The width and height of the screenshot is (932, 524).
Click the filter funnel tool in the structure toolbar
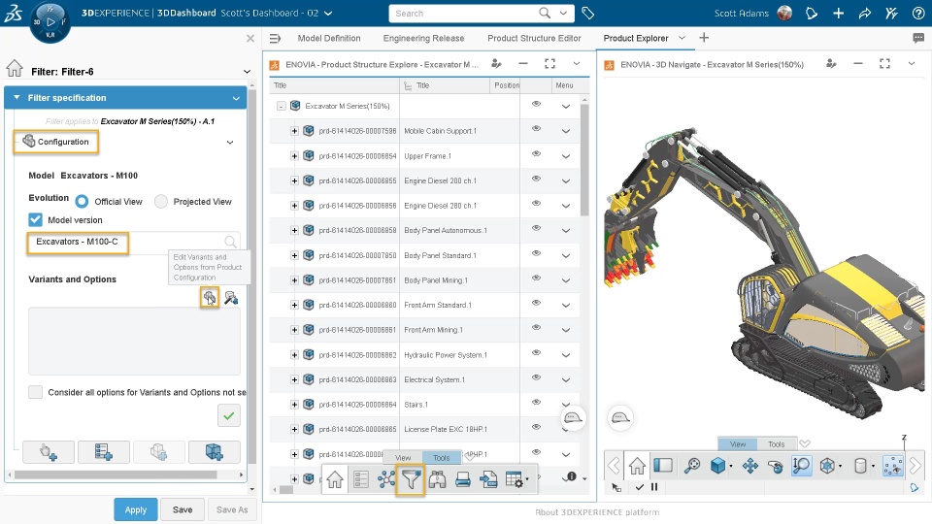coord(411,478)
